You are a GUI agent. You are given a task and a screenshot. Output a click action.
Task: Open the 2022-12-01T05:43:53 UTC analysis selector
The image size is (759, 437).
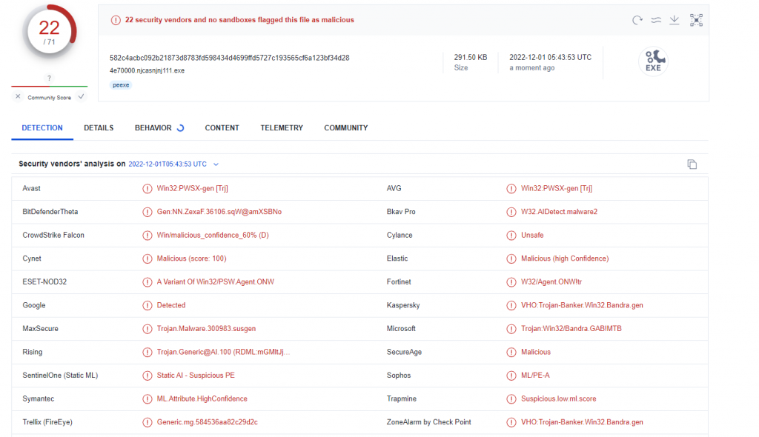tap(168, 164)
